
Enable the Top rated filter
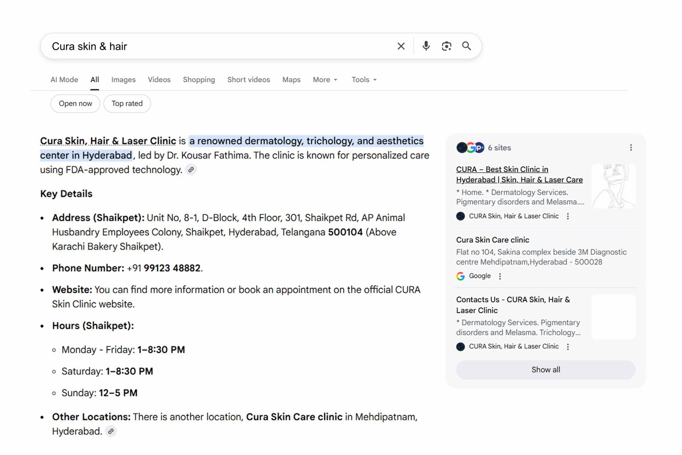(127, 103)
